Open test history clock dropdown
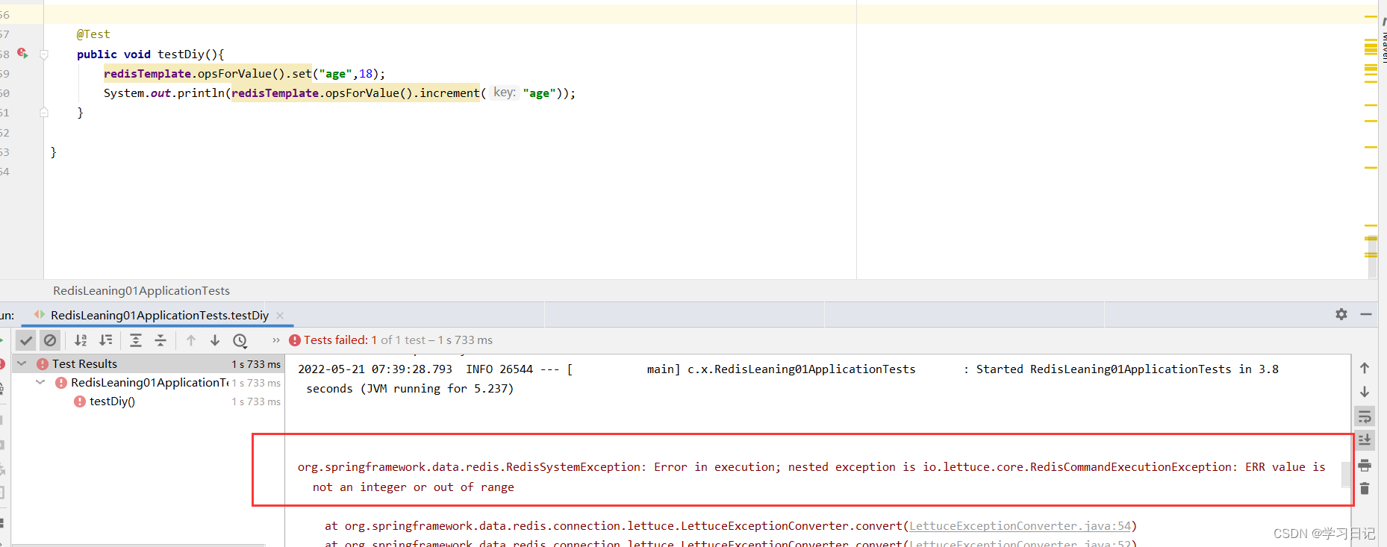Viewport: 1387px width, 547px height. [x=240, y=340]
